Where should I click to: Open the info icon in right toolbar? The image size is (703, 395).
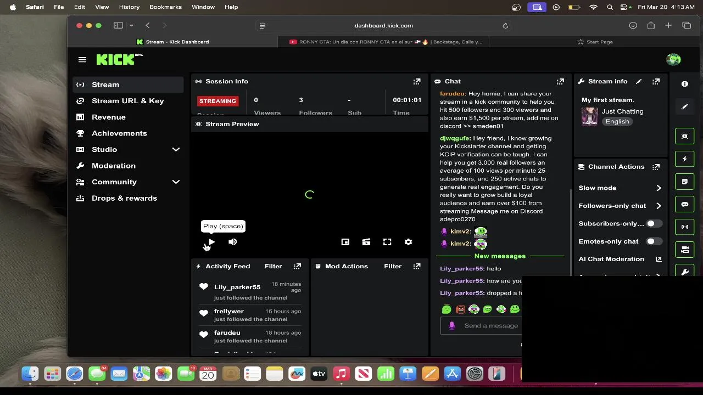coord(685,84)
